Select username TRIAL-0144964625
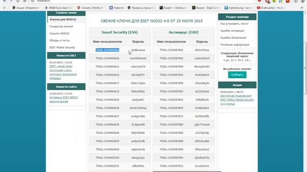This screenshot has width=307, height=172. [107, 100]
